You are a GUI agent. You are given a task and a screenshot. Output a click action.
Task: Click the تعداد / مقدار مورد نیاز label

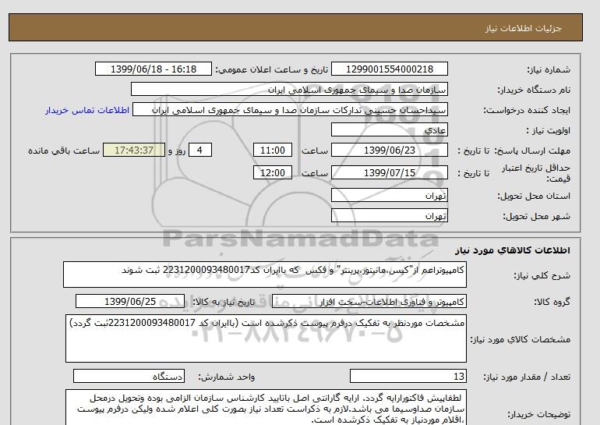527,377
